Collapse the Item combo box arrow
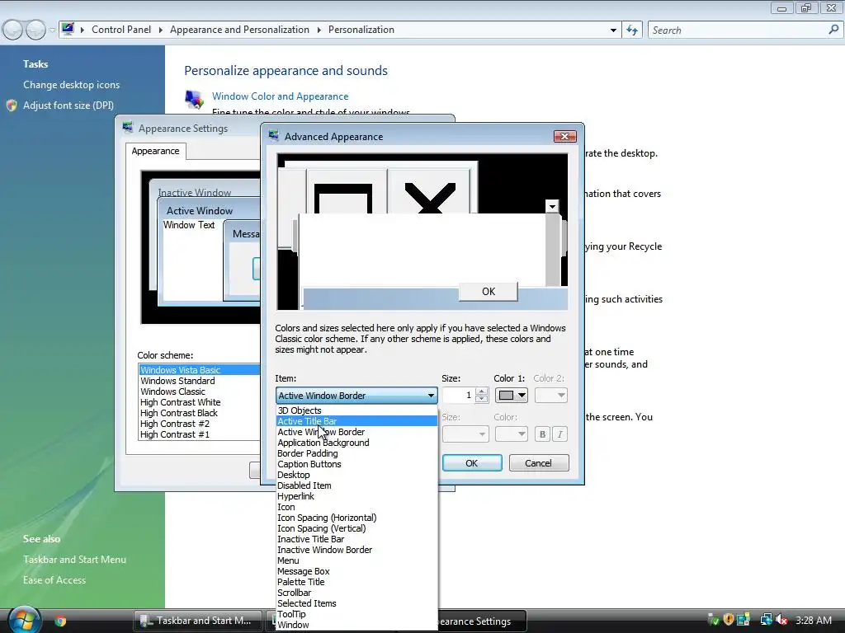The width and height of the screenshot is (845, 633). point(431,396)
